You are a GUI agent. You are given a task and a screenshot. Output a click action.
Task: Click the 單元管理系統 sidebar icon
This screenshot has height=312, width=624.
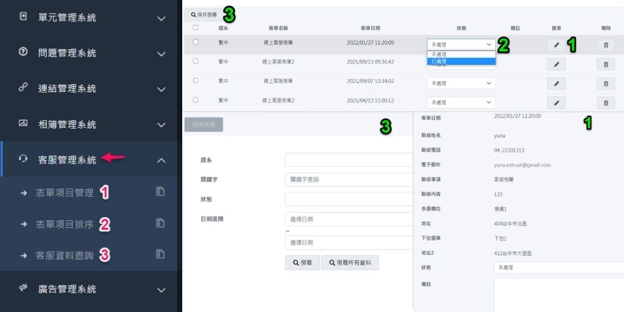(23, 16)
